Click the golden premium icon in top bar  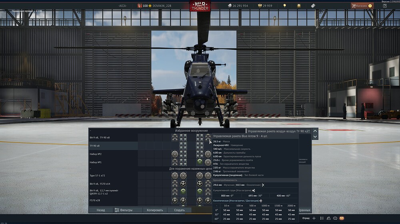tap(299, 6)
